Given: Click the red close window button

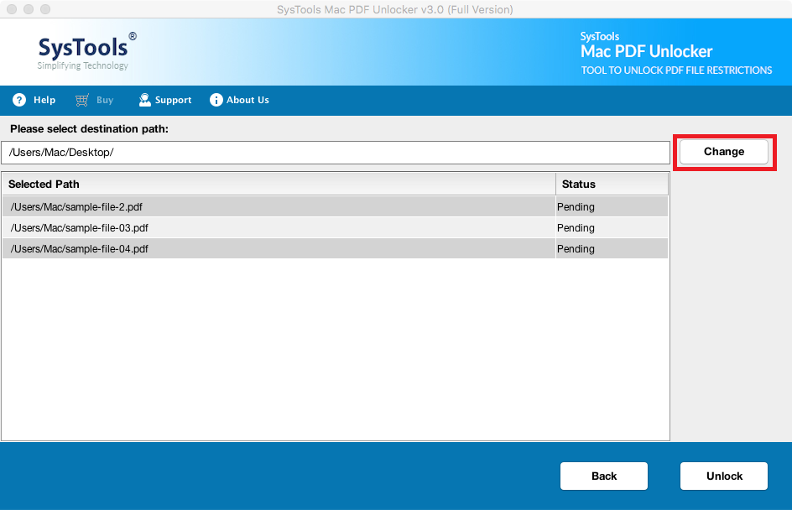Looking at the screenshot, I should point(12,9).
